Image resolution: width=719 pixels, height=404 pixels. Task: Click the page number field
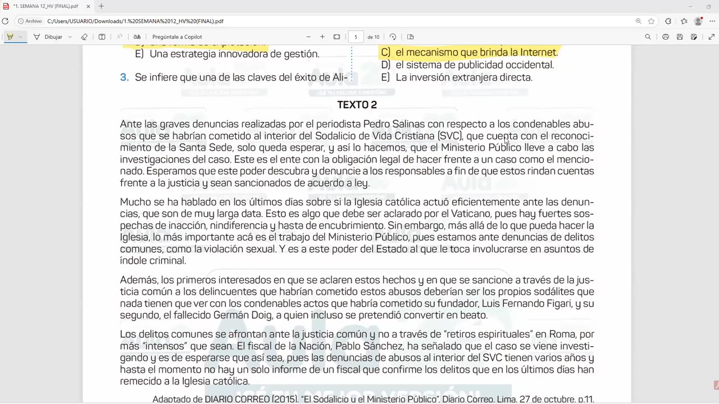coord(356,37)
